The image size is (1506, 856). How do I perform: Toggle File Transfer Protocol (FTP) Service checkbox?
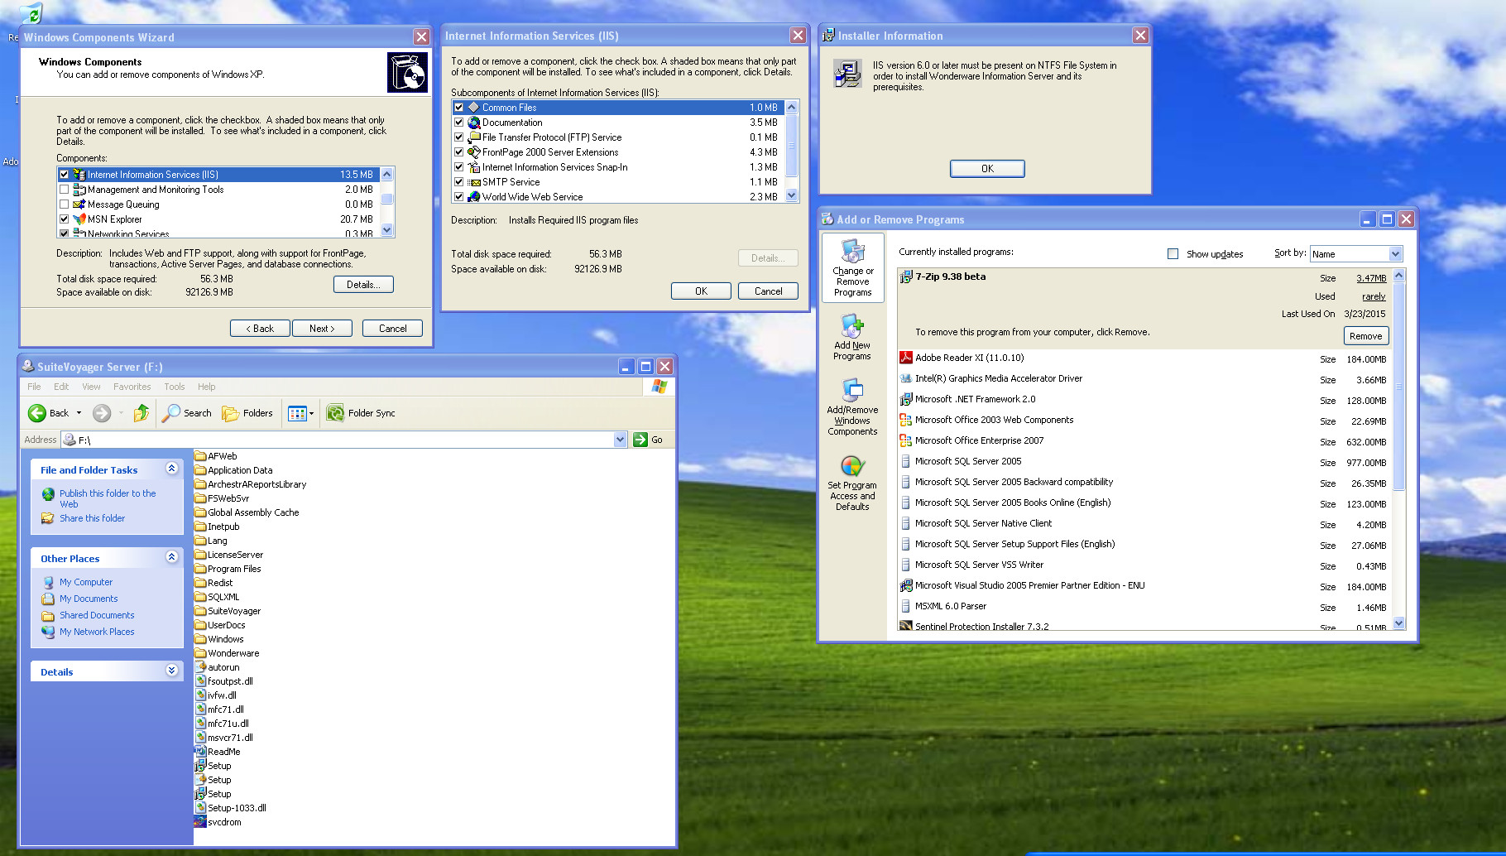[x=458, y=137]
